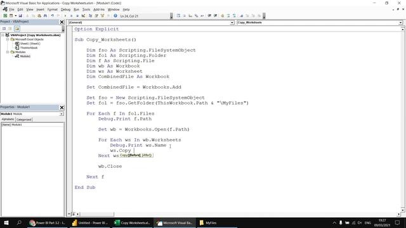
Task: Click the Complete Word icon
Action: coord(202,16)
